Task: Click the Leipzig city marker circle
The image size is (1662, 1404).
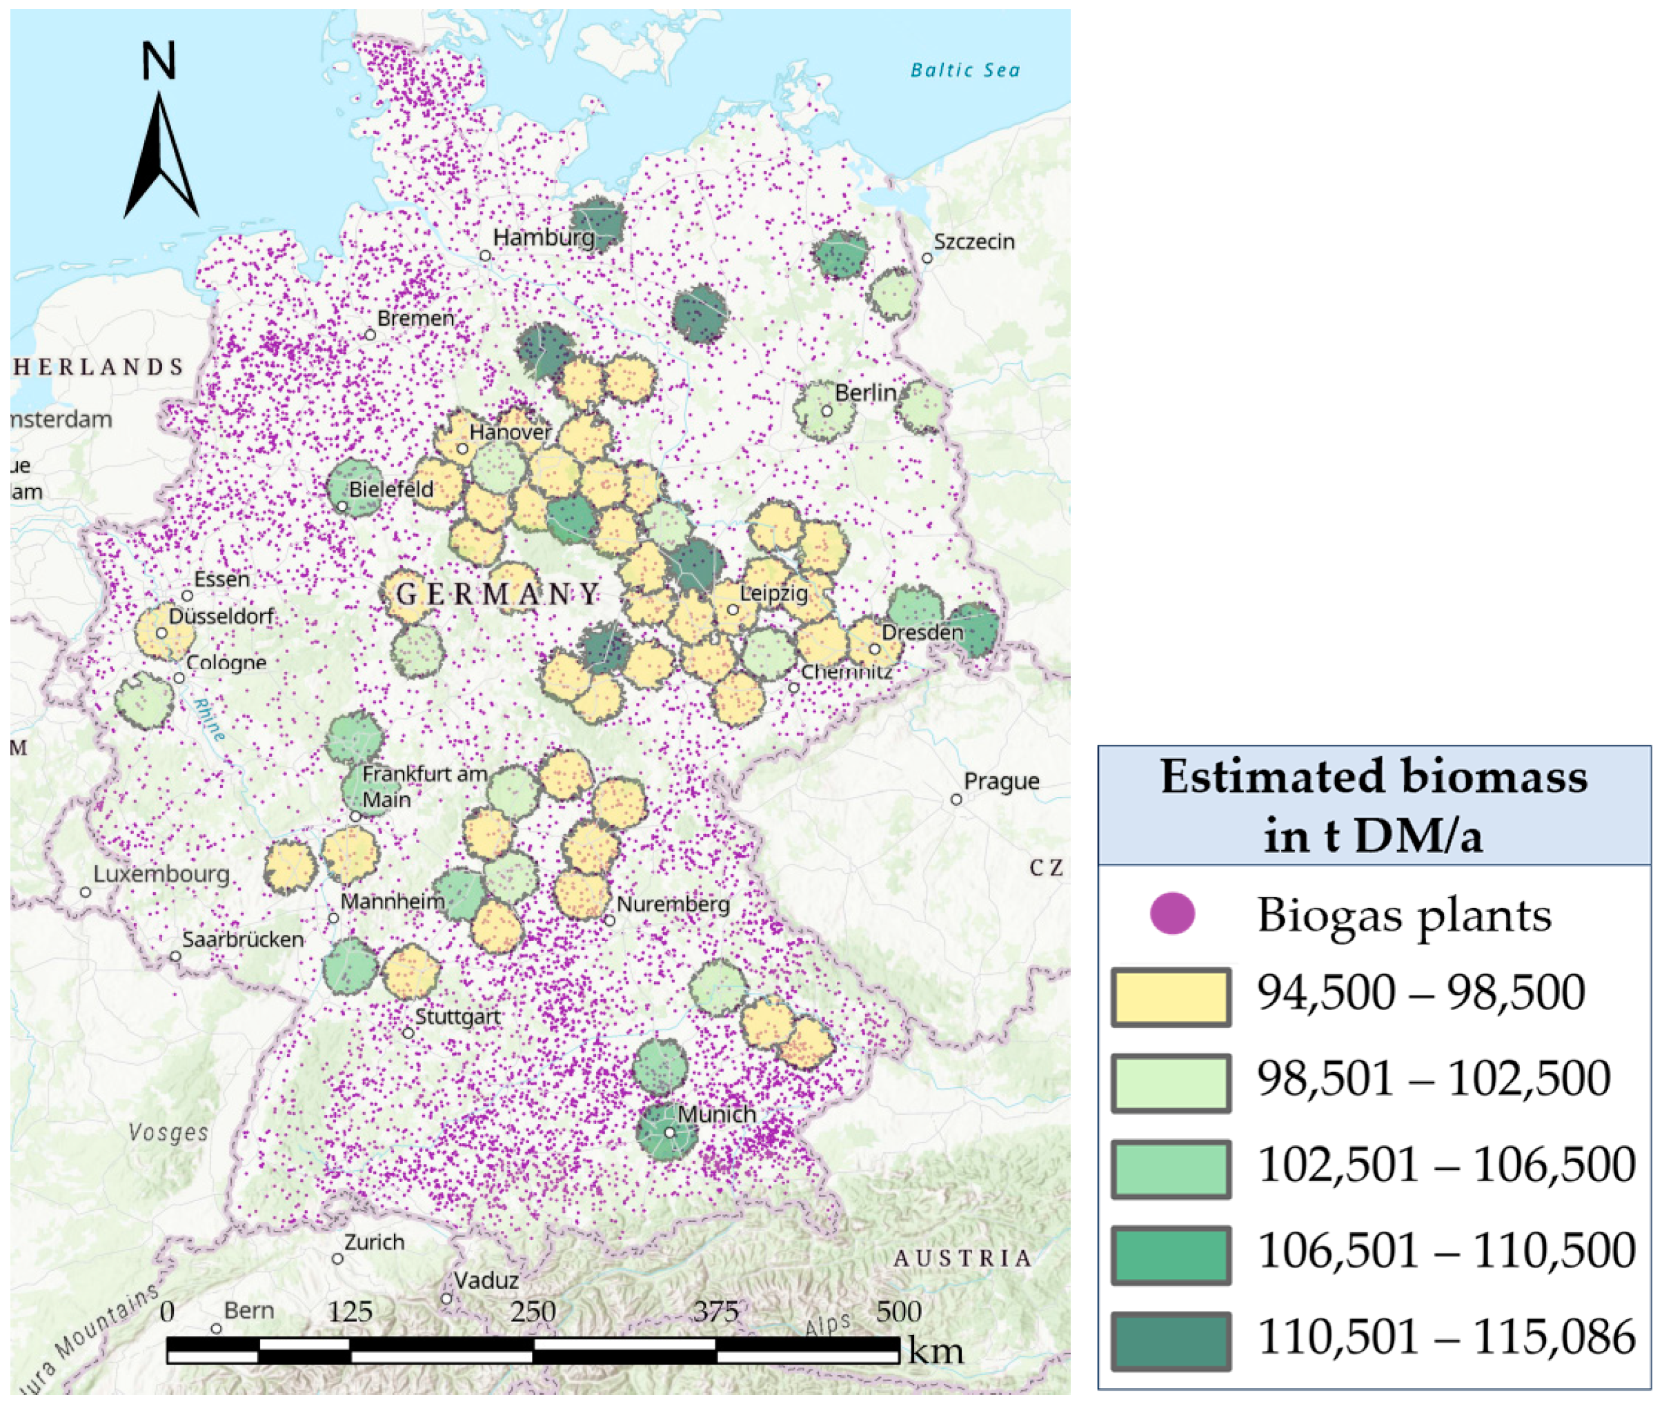Action: [732, 610]
